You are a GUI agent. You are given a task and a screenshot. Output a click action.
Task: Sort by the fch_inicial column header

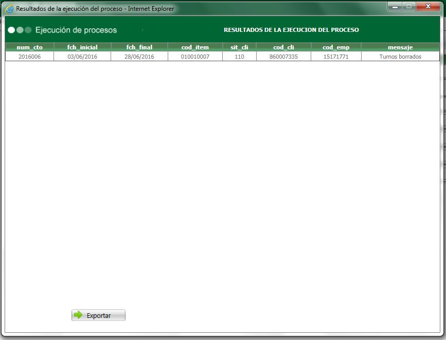pyautogui.click(x=82, y=47)
